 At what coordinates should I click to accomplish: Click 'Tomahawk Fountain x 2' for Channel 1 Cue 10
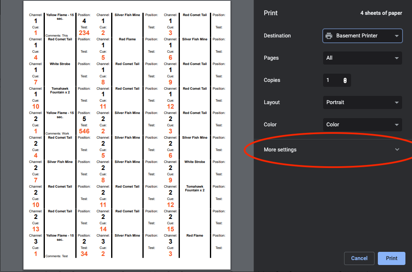click(x=60, y=91)
